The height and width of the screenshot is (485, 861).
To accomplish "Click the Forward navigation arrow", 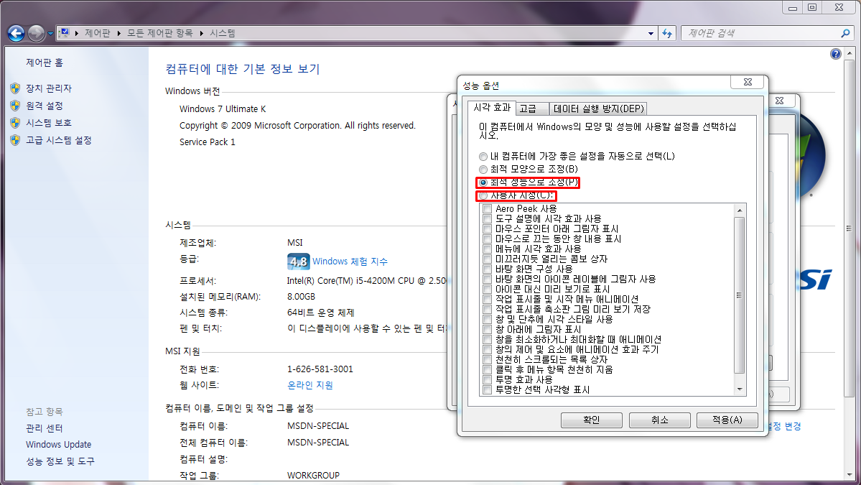I will 36,34.
